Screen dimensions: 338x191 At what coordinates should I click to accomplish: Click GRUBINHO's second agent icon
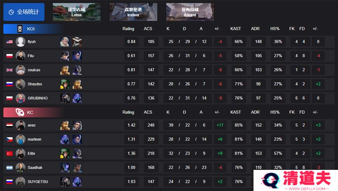tap(77, 98)
